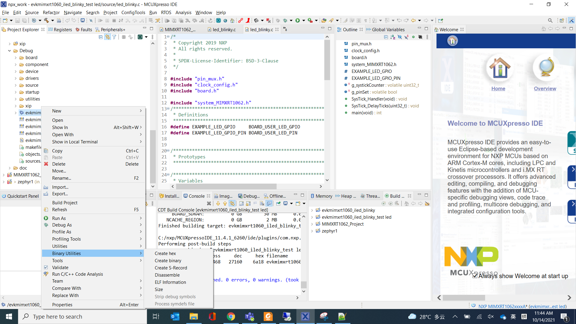
Task: Switch to the Registers tab
Action: (x=60, y=29)
